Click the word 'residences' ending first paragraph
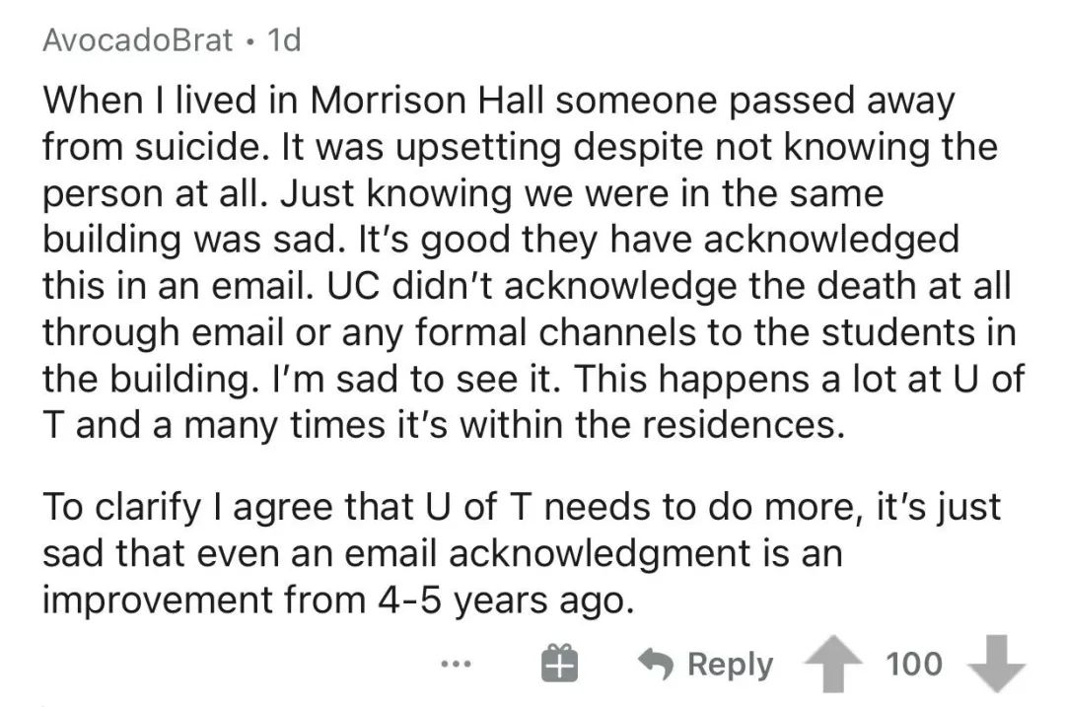 coord(744,425)
